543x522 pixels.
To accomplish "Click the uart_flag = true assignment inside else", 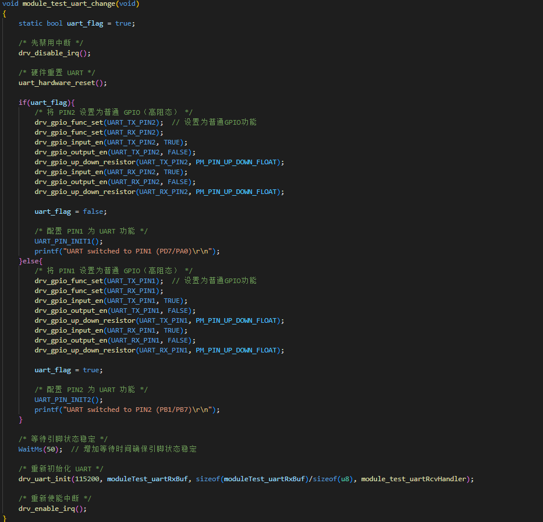I will (x=68, y=370).
